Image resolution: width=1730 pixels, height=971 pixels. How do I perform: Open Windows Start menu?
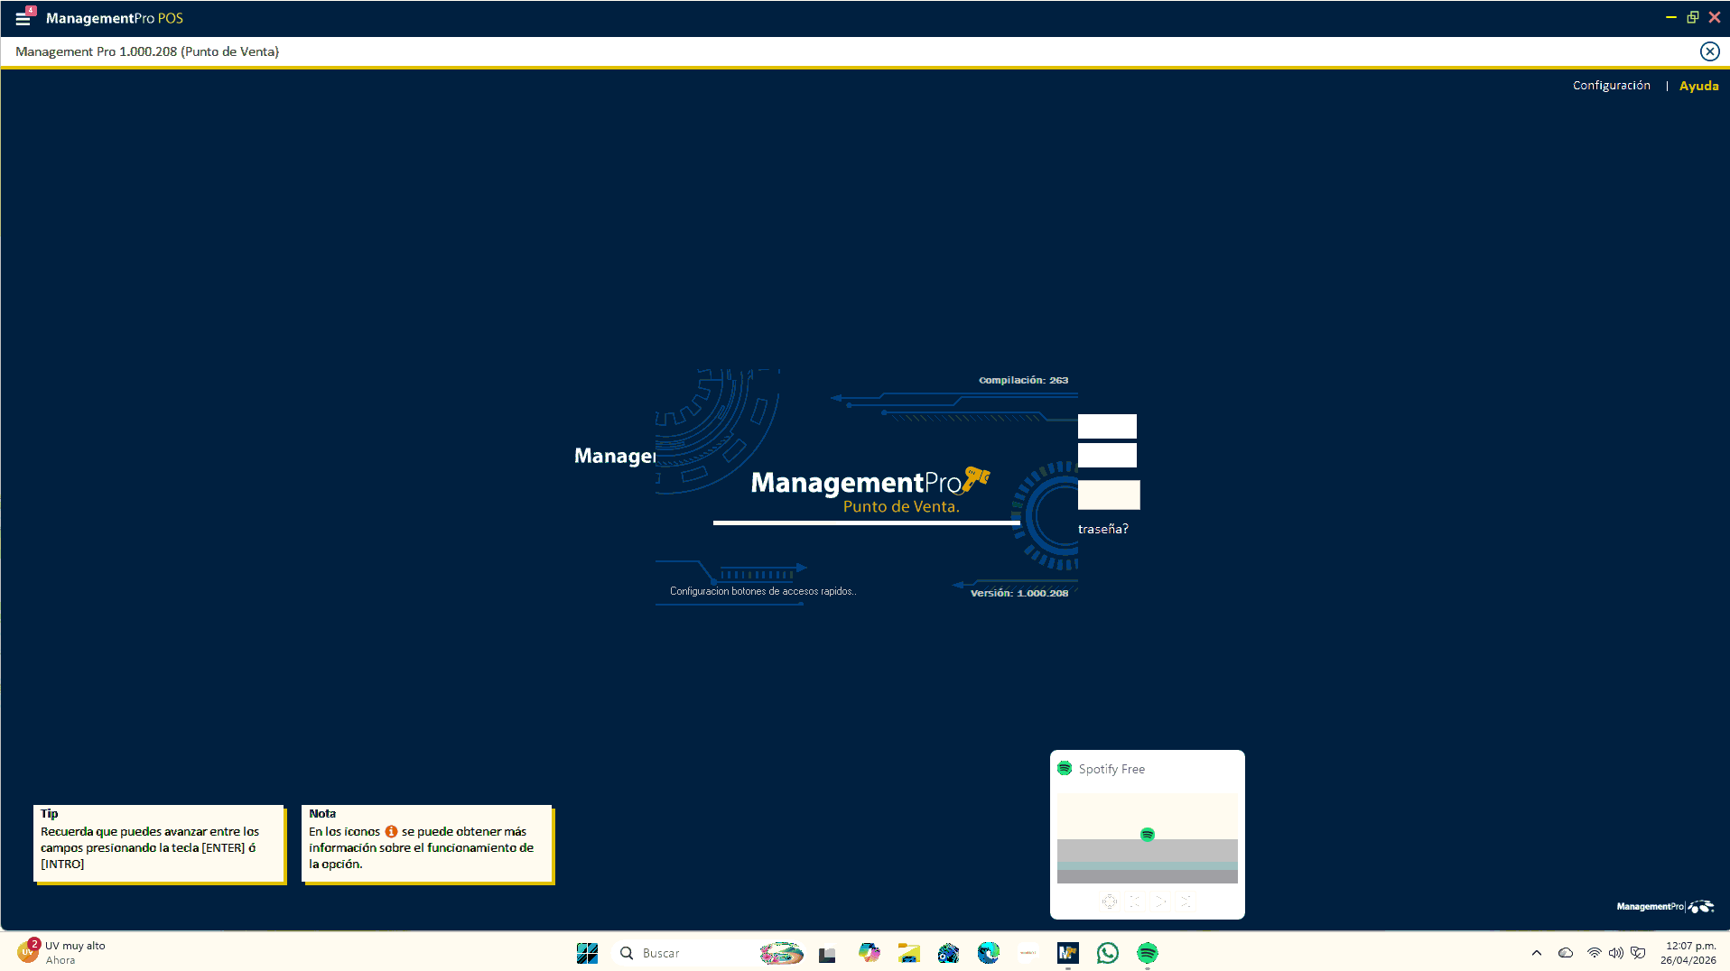[587, 953]
